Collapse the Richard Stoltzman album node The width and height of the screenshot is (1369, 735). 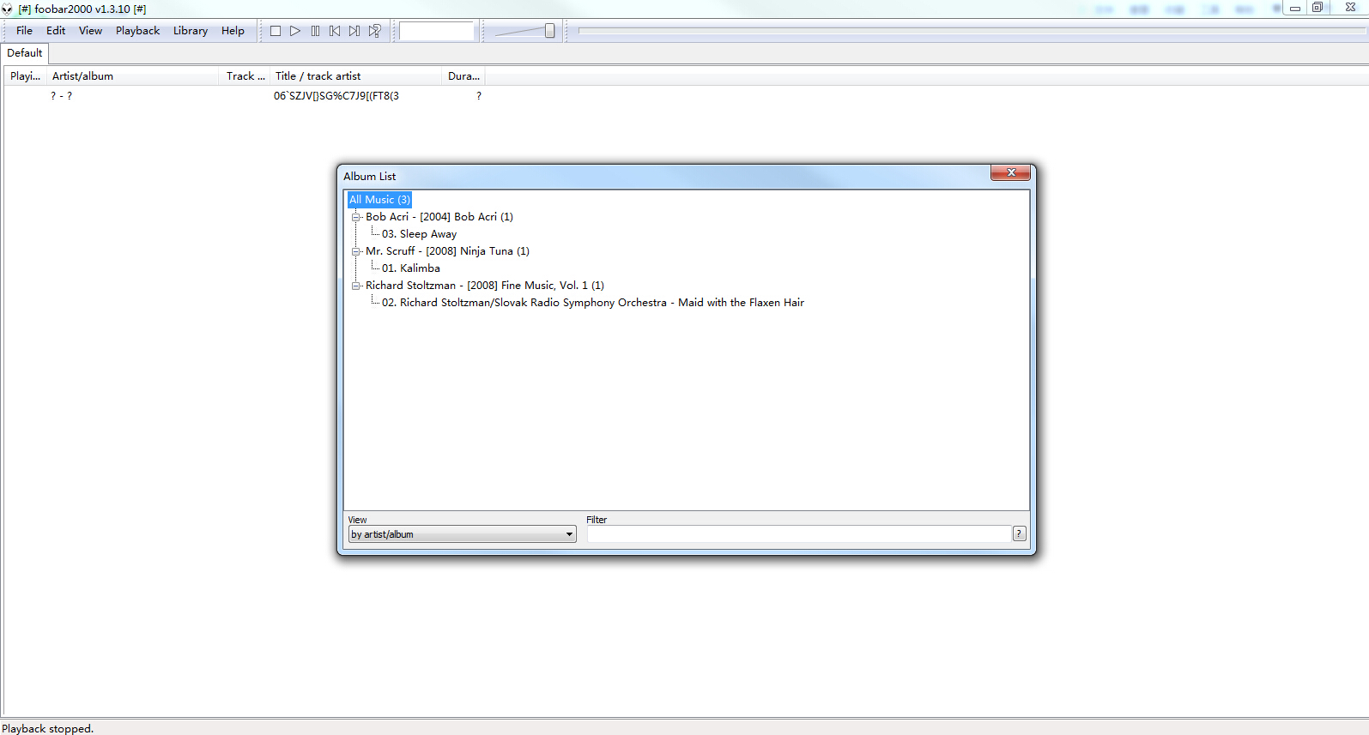[x=355, y=286]
